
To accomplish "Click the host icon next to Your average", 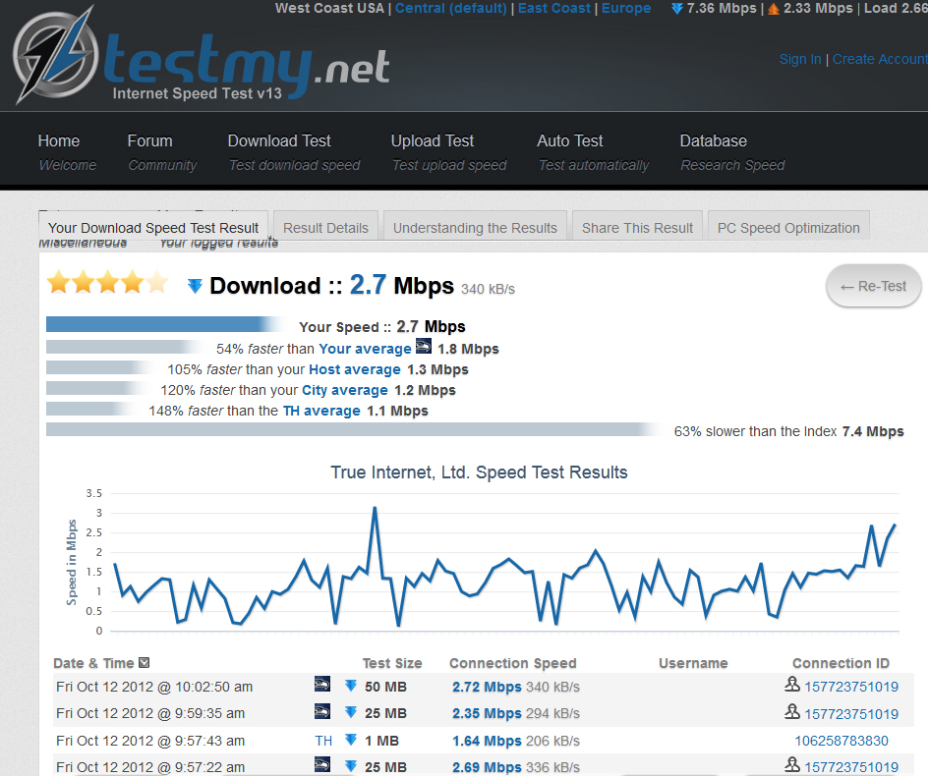I will [x=424, y=346].
